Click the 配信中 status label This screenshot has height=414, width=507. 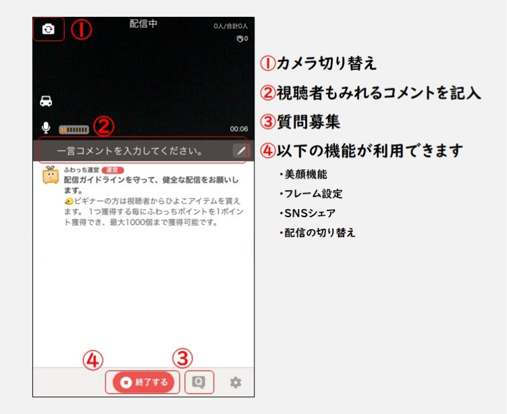click(143, 24)
